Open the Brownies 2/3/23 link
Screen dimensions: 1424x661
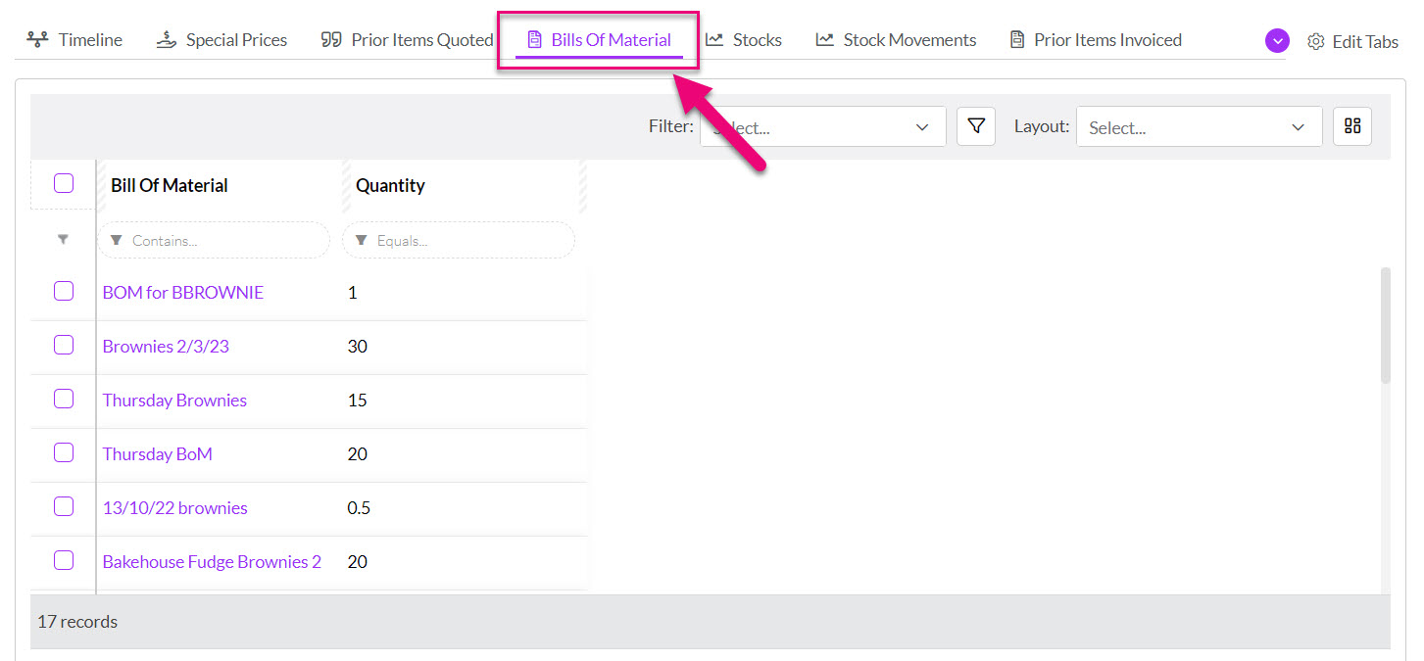click(x=166, y=347)
